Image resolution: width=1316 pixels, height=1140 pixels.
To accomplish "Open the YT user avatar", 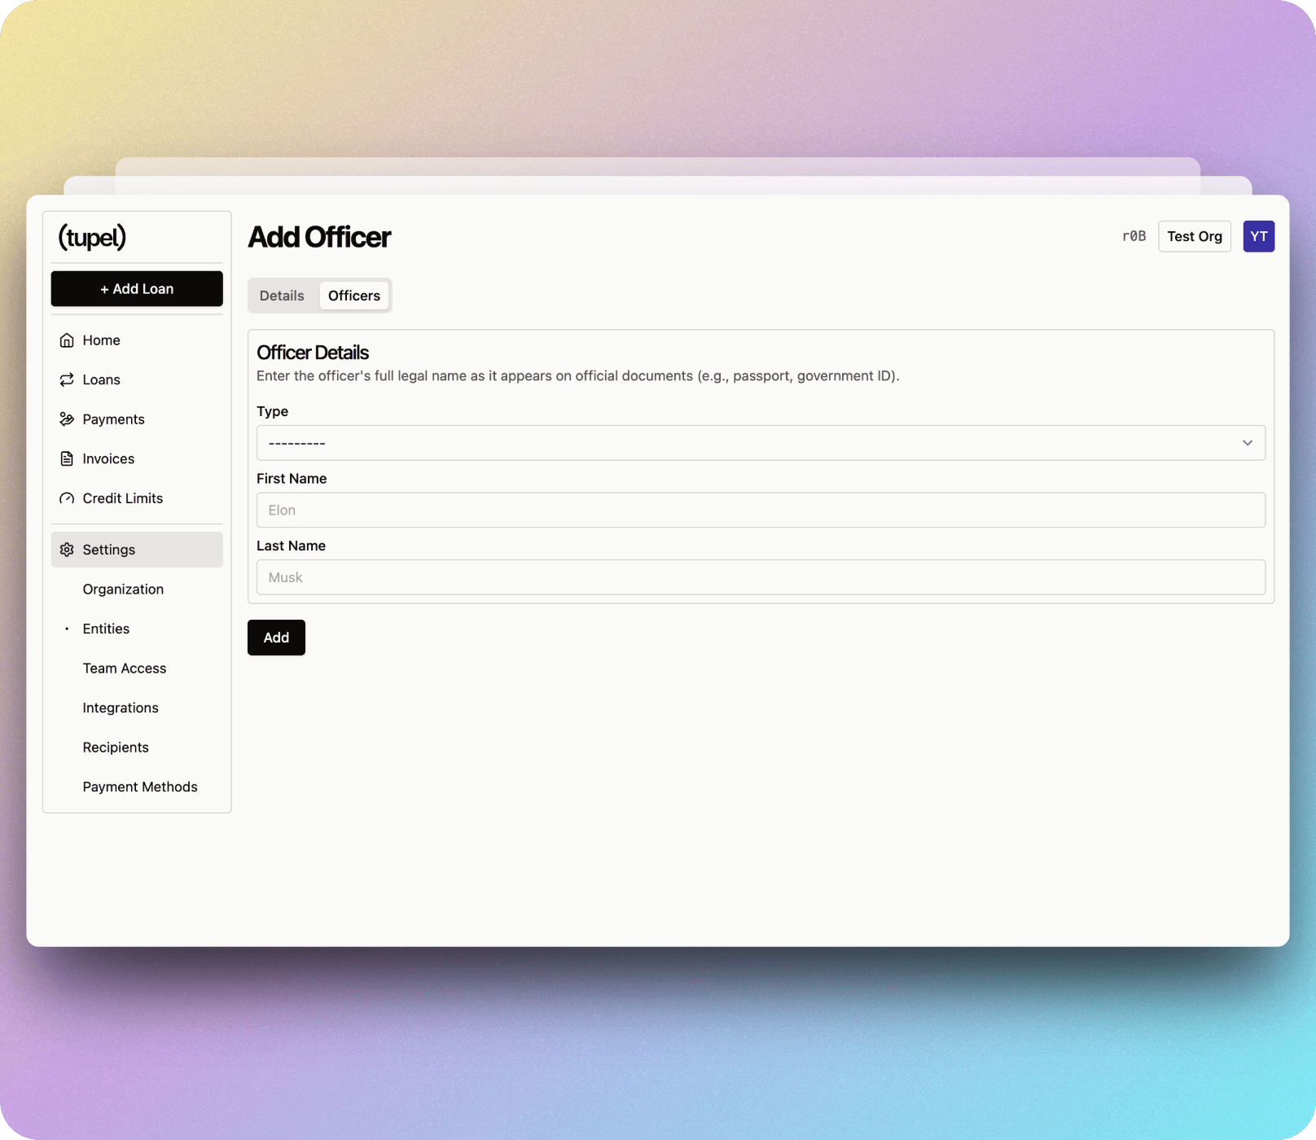I will click(1258, 236).
